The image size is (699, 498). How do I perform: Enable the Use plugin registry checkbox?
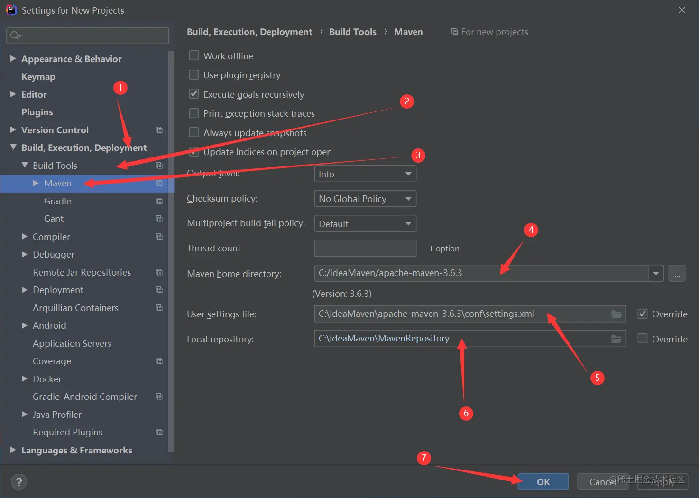(194, 75)
